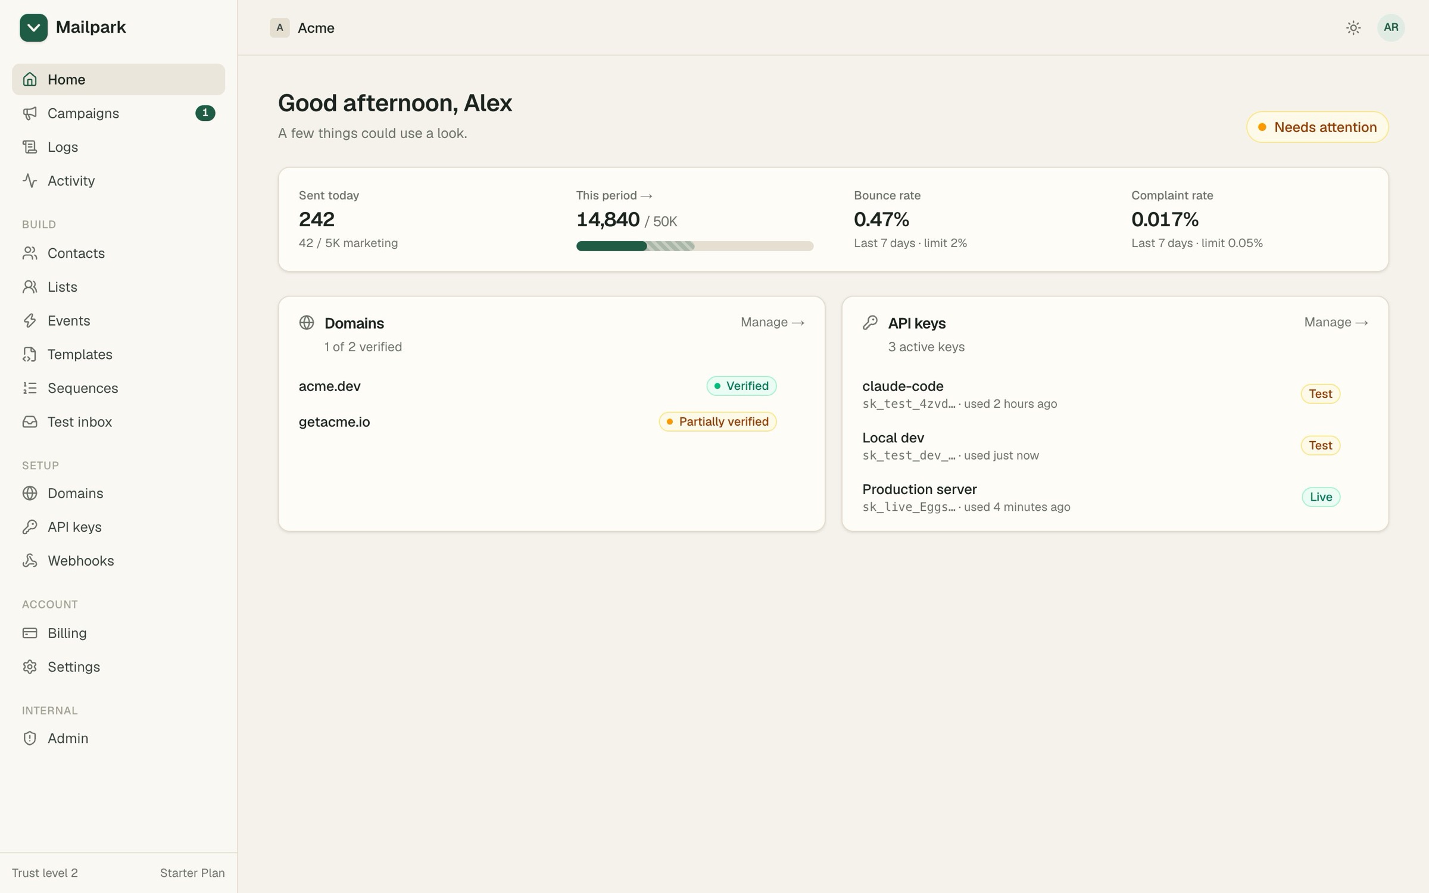Click the Activity pulse icon
The width and height of the screenshot is (1429, 893).
tap(30, 180)
